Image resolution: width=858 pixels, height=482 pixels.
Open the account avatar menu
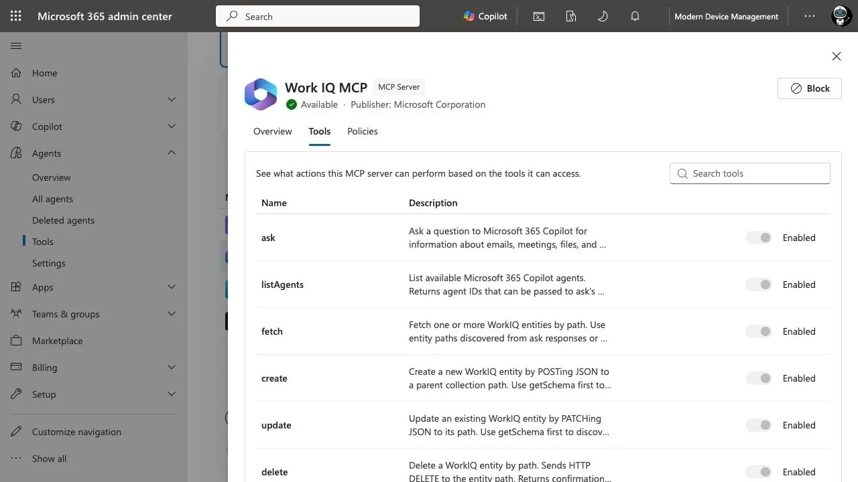[841, 16]
